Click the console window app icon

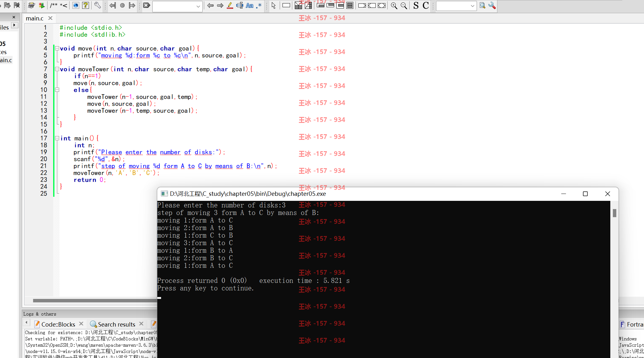pos(164,194)
